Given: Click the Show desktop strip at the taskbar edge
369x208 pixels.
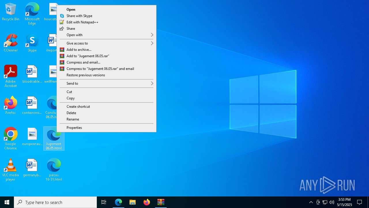Looking at the screenshot, I should (x=368, y=202).
